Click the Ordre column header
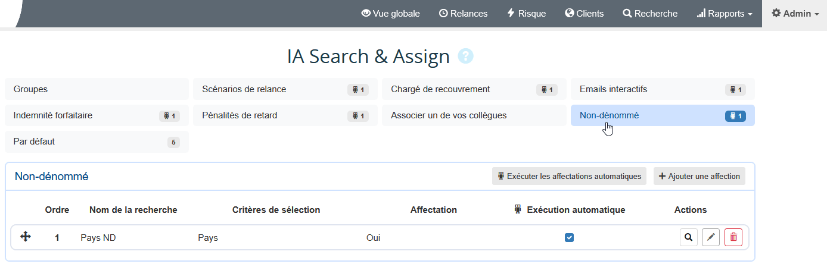This screenshot has height=267, width=827. point(57,210)
